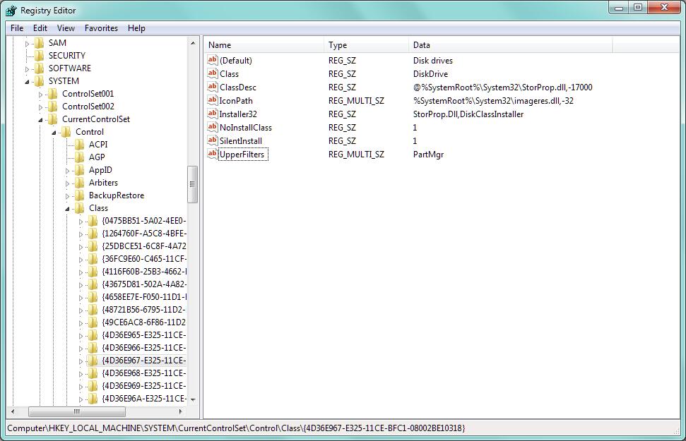Click the string icon beside (Default)
This screenshot has height=441, width=686.
click(x=212, y=60)
